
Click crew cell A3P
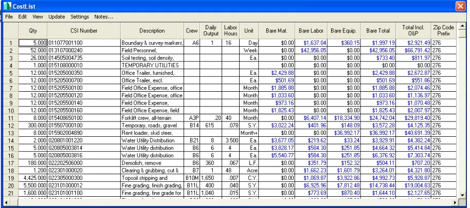[192, 118]
